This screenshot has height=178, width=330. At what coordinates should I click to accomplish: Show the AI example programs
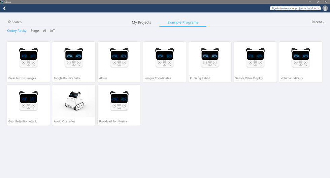[x=44, y=31]
